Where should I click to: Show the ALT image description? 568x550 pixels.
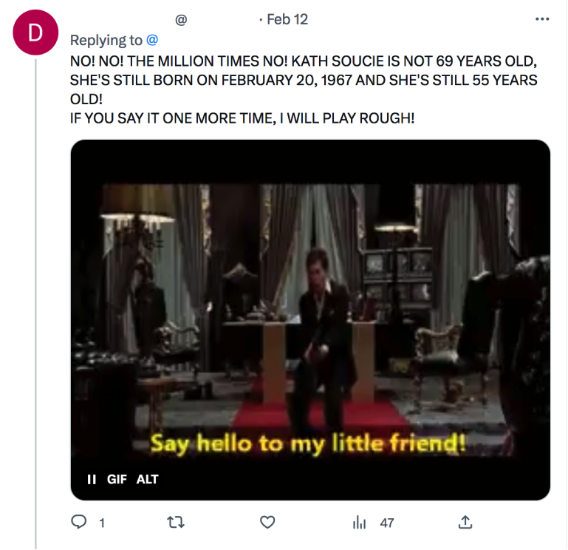click(148, 479)
